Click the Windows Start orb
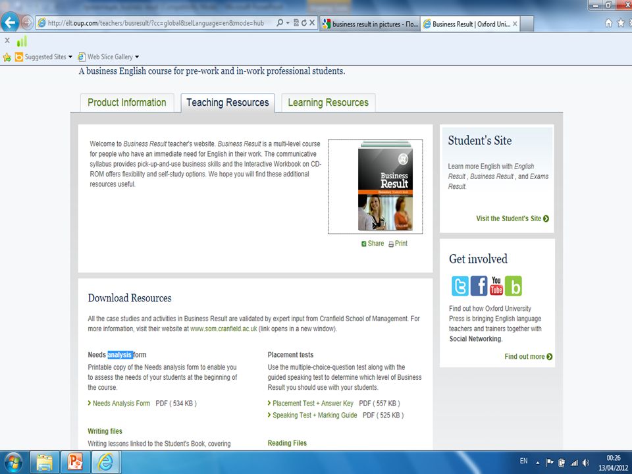Viewport: 632px width, 474px height. pos(13,462)
